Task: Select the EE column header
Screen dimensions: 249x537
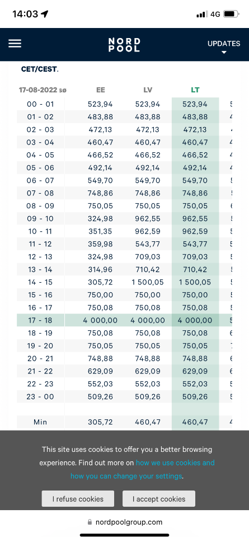Action: (101, 90)
